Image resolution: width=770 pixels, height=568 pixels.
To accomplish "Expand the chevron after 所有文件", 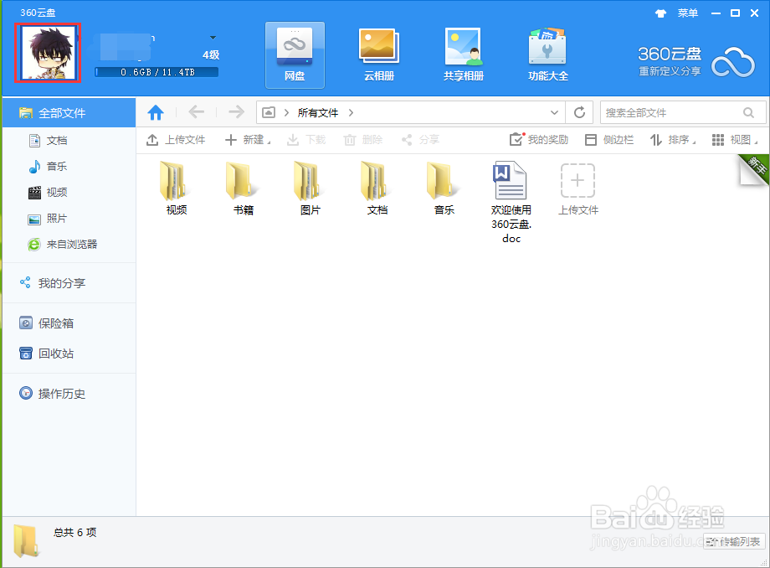I will click(351, 112).
